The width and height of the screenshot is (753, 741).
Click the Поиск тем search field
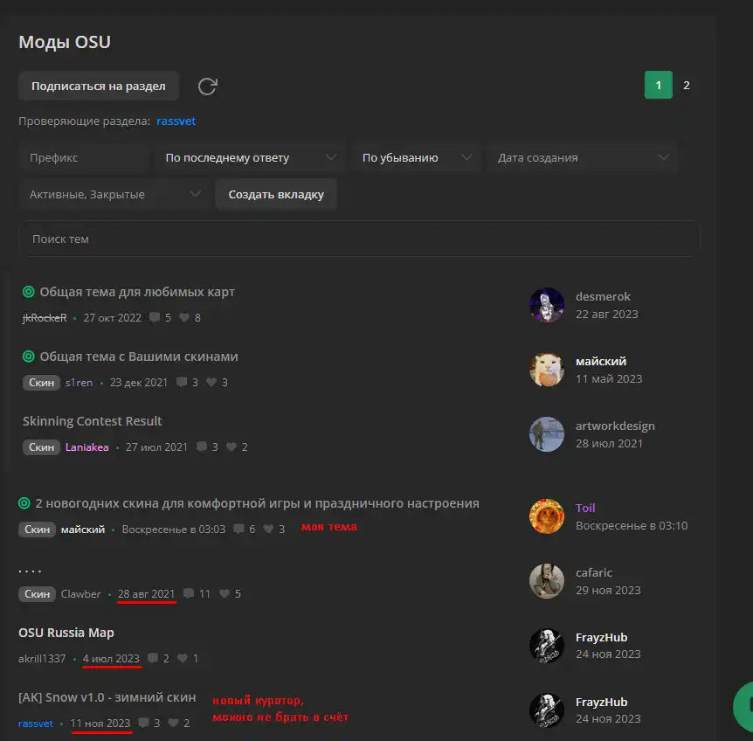tap(359, 239)
